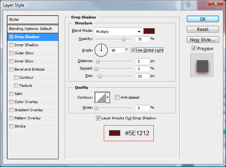Toggle Layer Knocks Out Drop Shadow

point(98,118)
